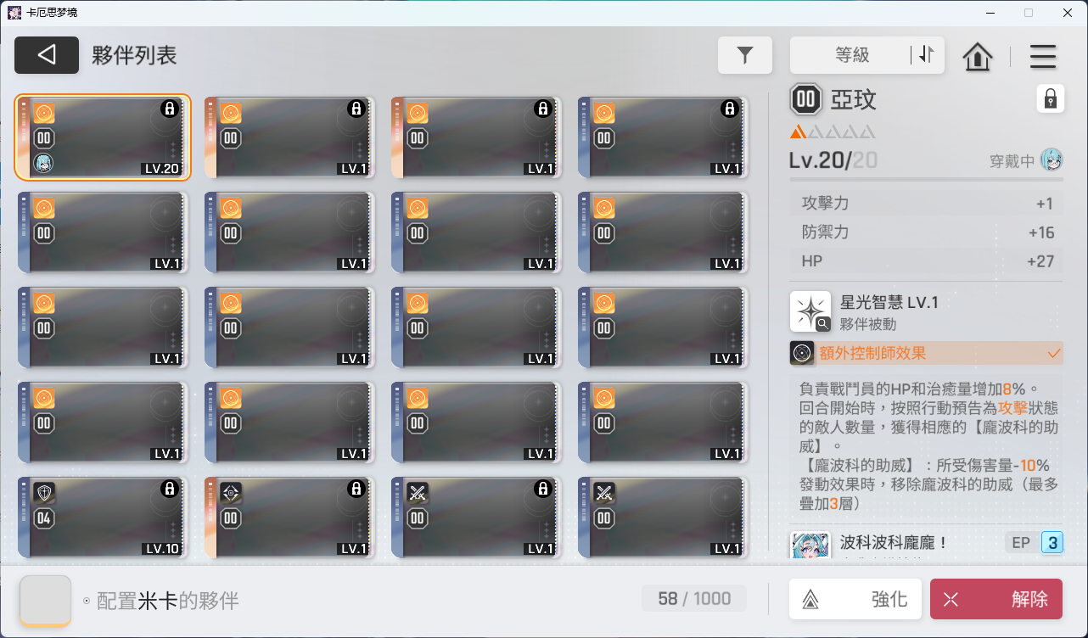Image resolution: width=1088 pixels, height=638 pixels.
Task: Select the unlocked crossed-swords partner card
Action: click(x=663, y=518)
